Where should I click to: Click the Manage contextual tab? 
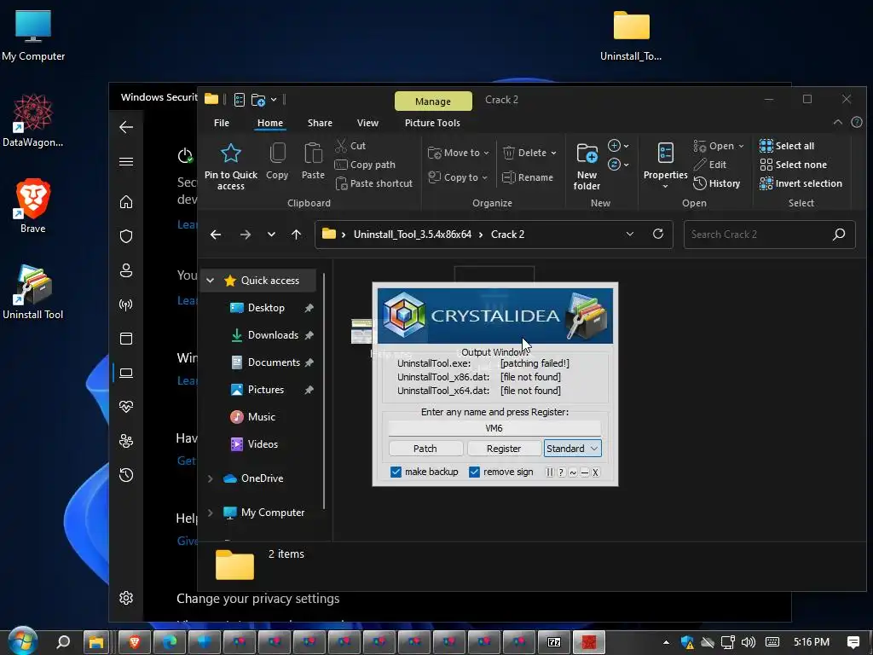tap(433, 101)
